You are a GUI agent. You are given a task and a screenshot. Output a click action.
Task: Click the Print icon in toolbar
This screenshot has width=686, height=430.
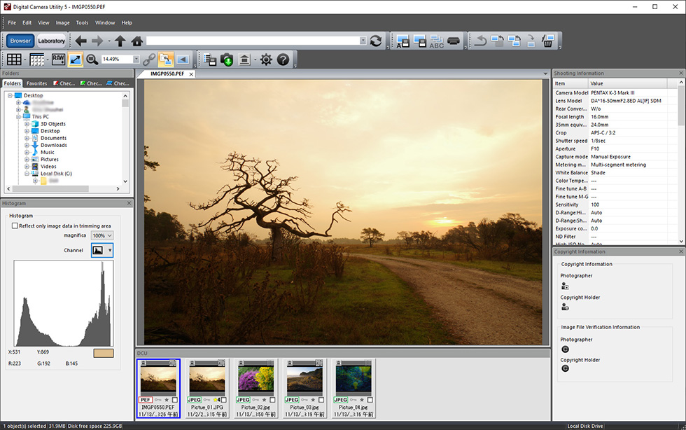point(454,41)
